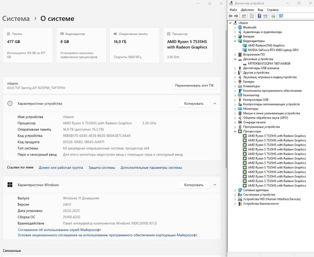Viewport: 314px width, 257px height.
Task: Click the blue Help question mark icon
Action: pyautogui.click(x=259, y=16)
